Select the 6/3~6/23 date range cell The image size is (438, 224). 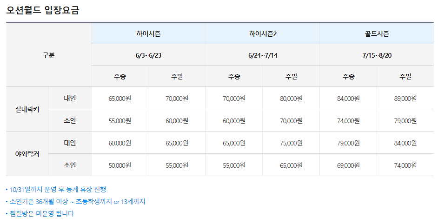[x=148, y=55]
